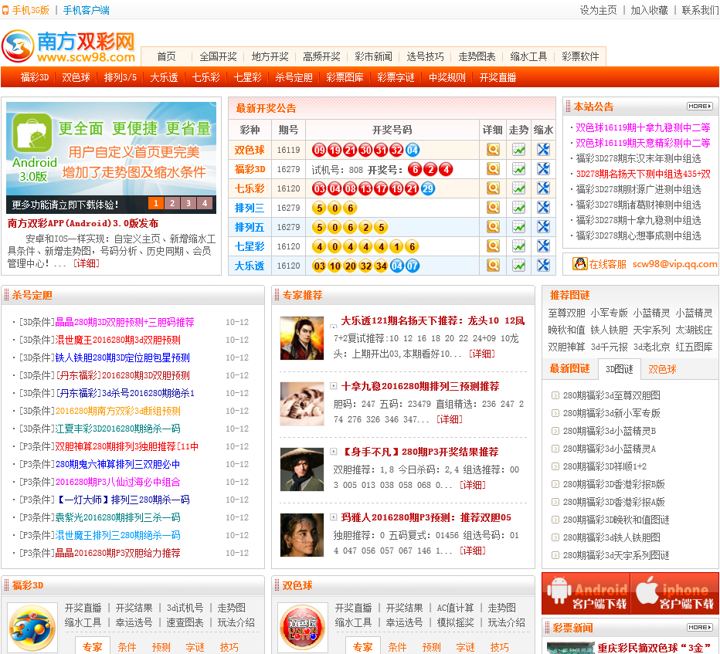The height and width of the screenshot is (654, 720).
Task: Click the iPhone client download button
Action: click(675, 593)
